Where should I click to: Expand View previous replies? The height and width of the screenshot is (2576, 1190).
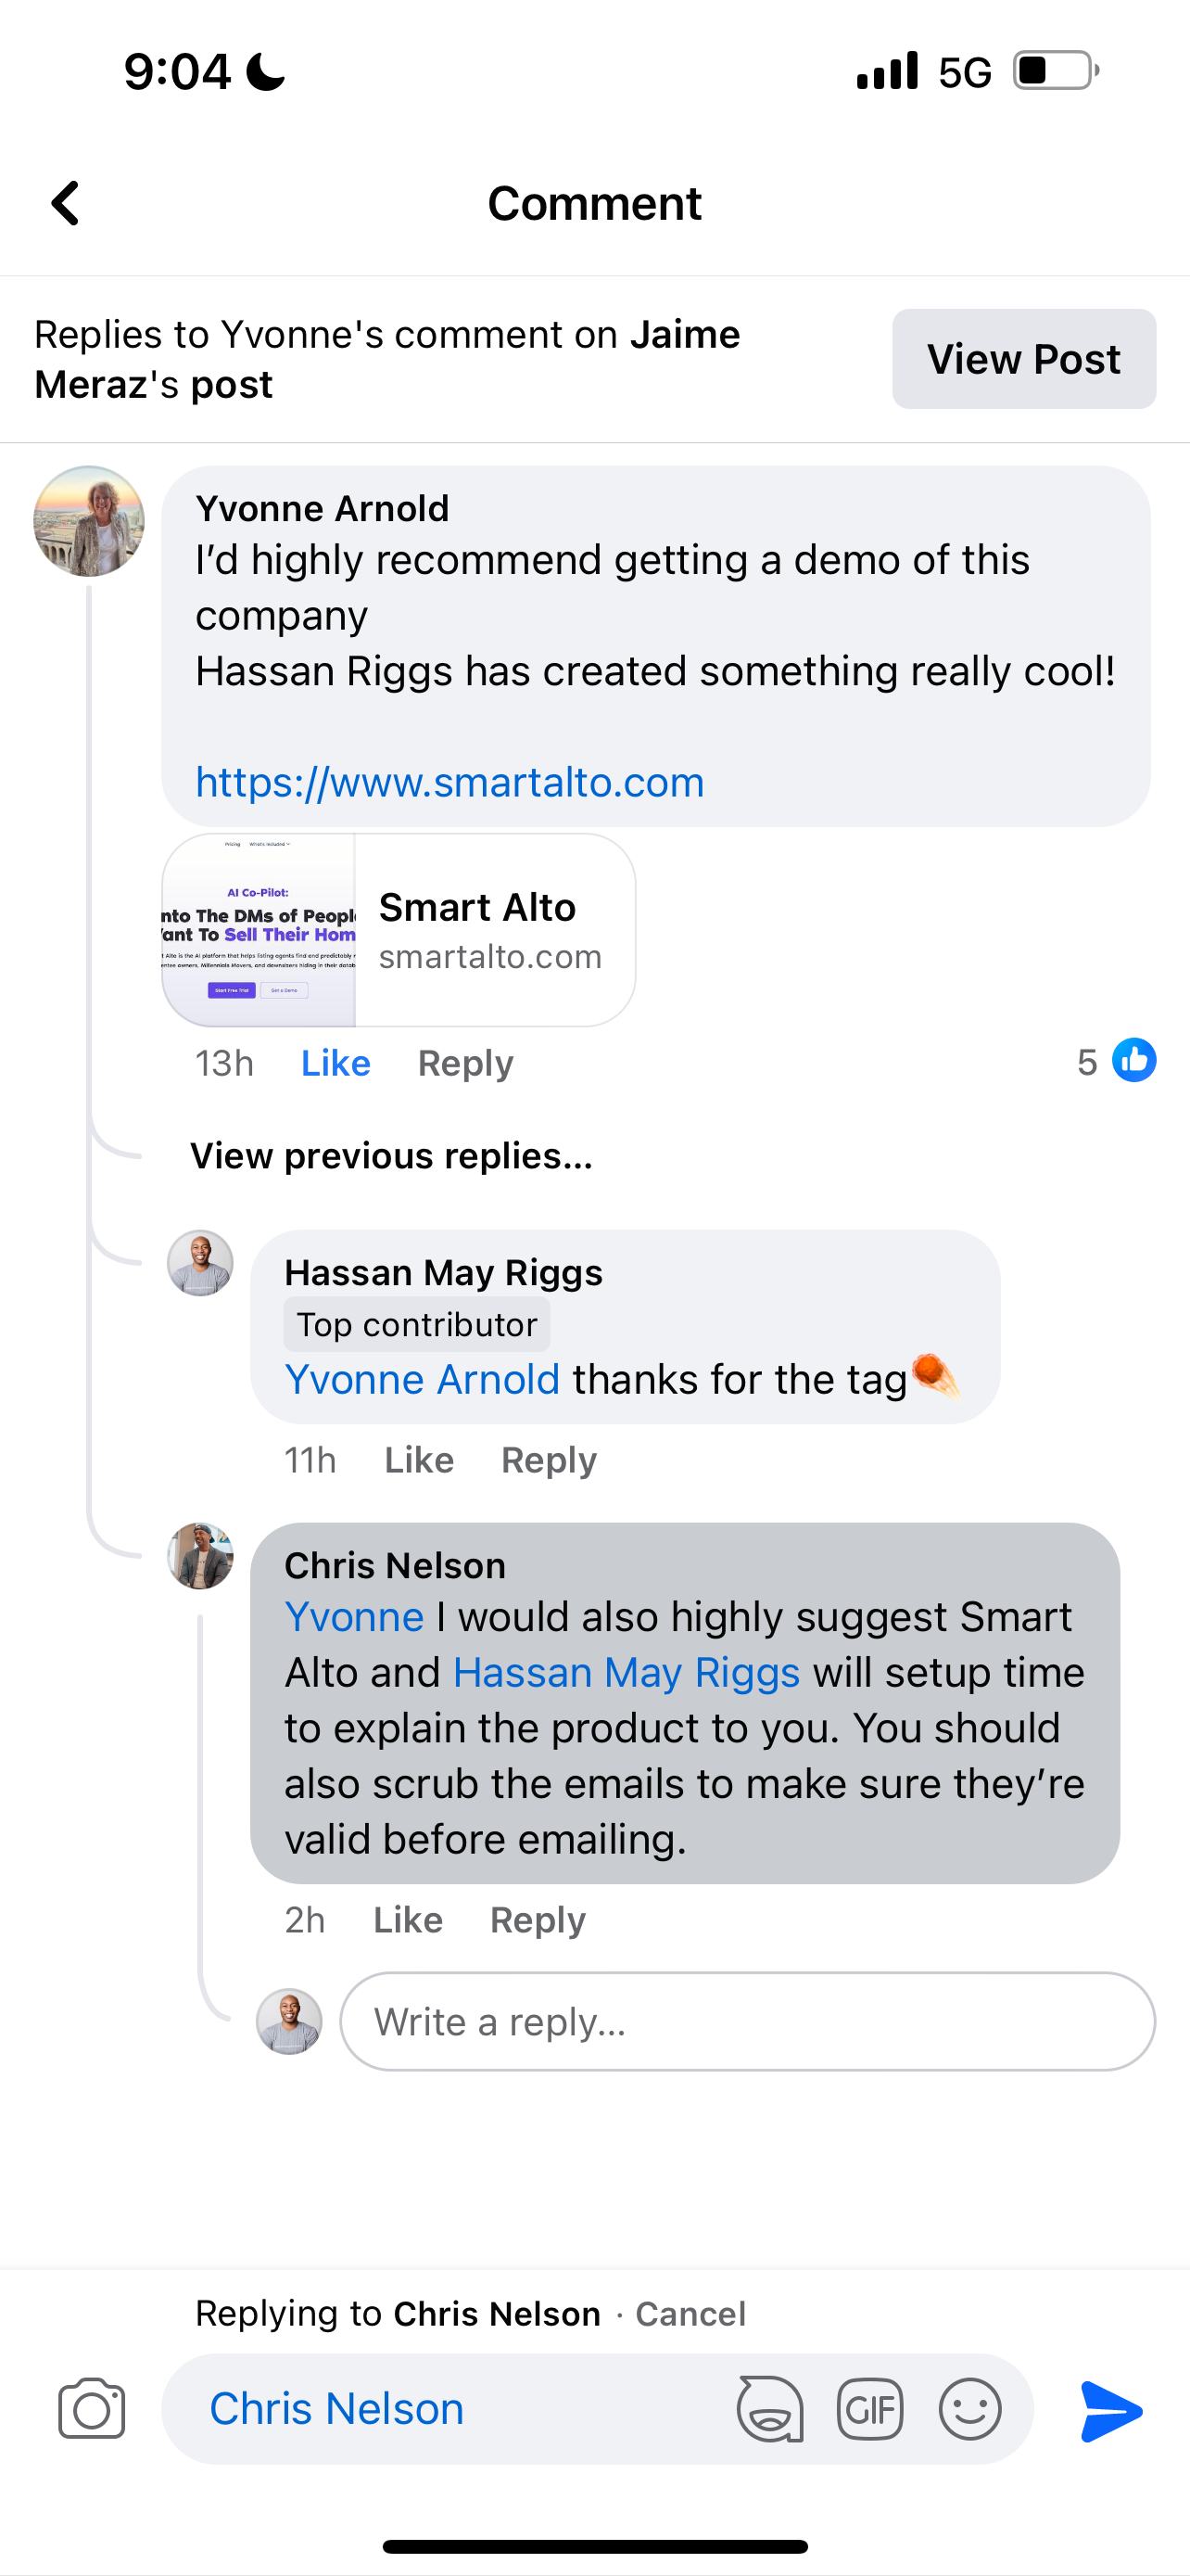(x=391, y=1156)
